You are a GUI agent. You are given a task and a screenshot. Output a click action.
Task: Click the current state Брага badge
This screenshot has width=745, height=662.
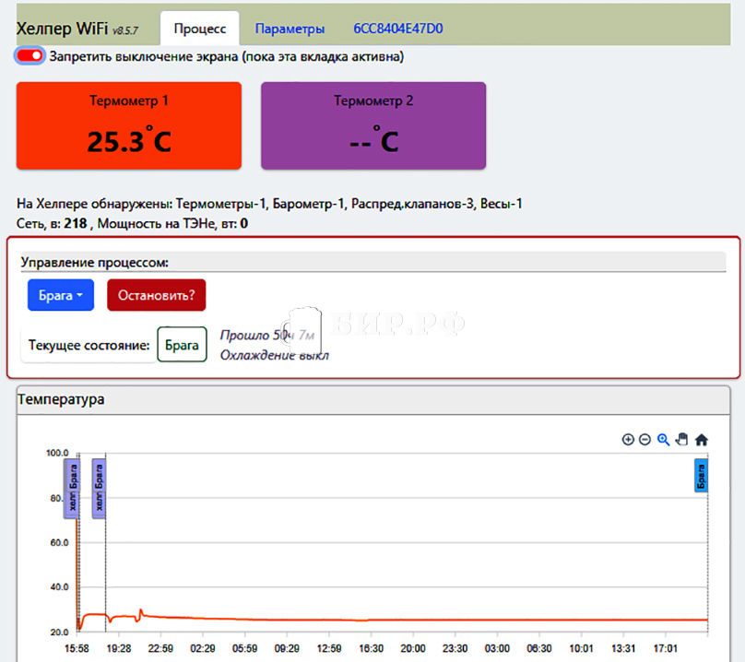(182, 345)
